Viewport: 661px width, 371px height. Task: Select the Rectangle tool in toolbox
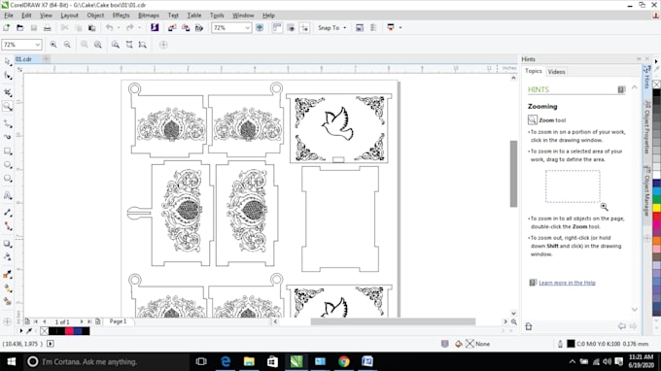pyautogui.click(x=8, y=152)
